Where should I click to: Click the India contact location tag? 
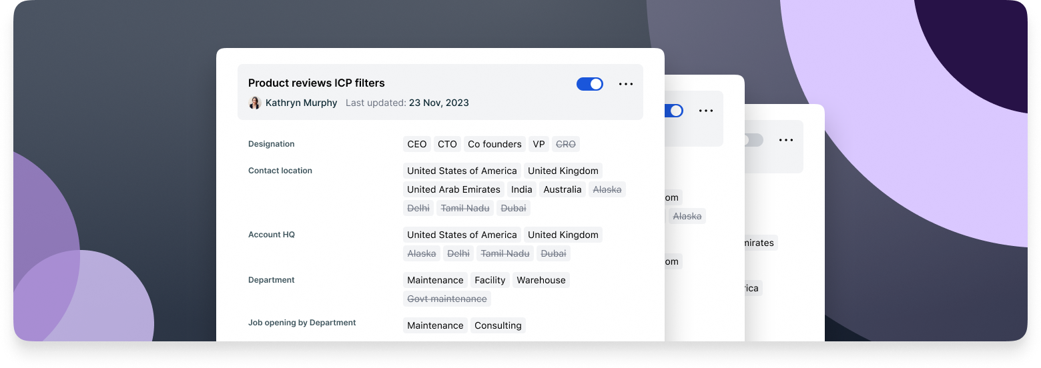coord(521,189)
